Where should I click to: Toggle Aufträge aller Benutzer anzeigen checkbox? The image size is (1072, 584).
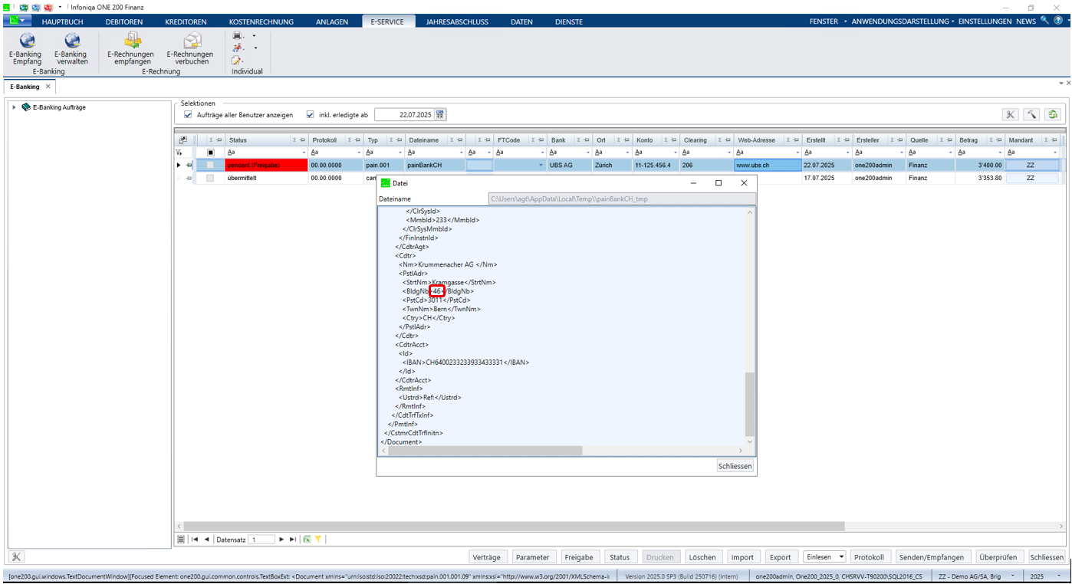tap(188, 115)
